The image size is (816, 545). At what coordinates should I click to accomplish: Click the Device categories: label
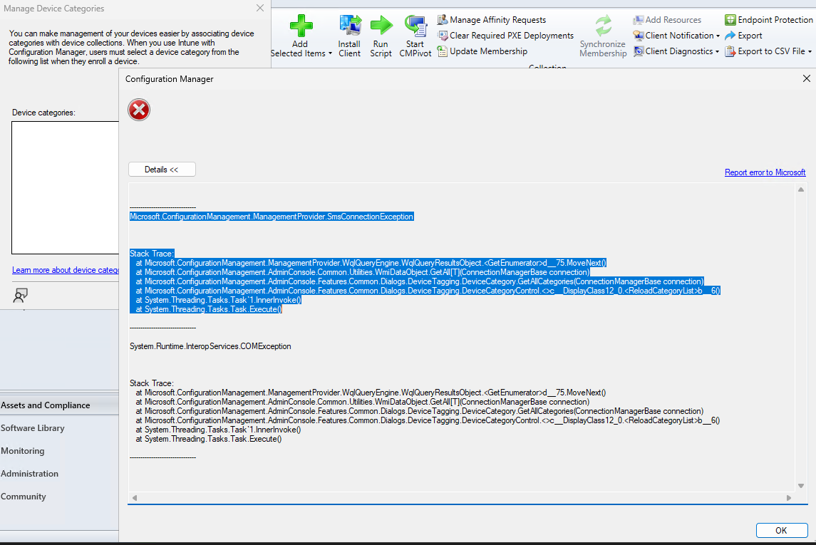click(x=43, y=113)
